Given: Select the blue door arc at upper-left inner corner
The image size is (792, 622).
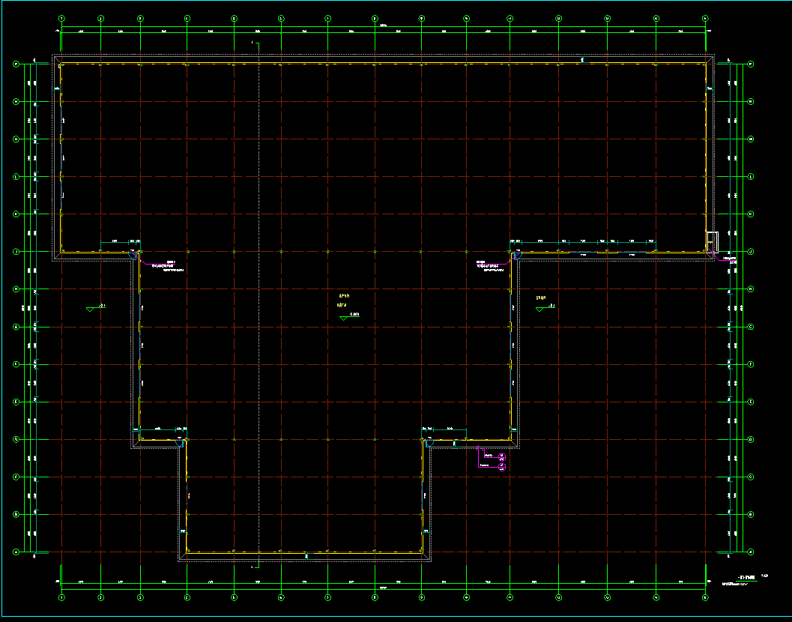Looking at the screenshot, I should tap(136, 255).
